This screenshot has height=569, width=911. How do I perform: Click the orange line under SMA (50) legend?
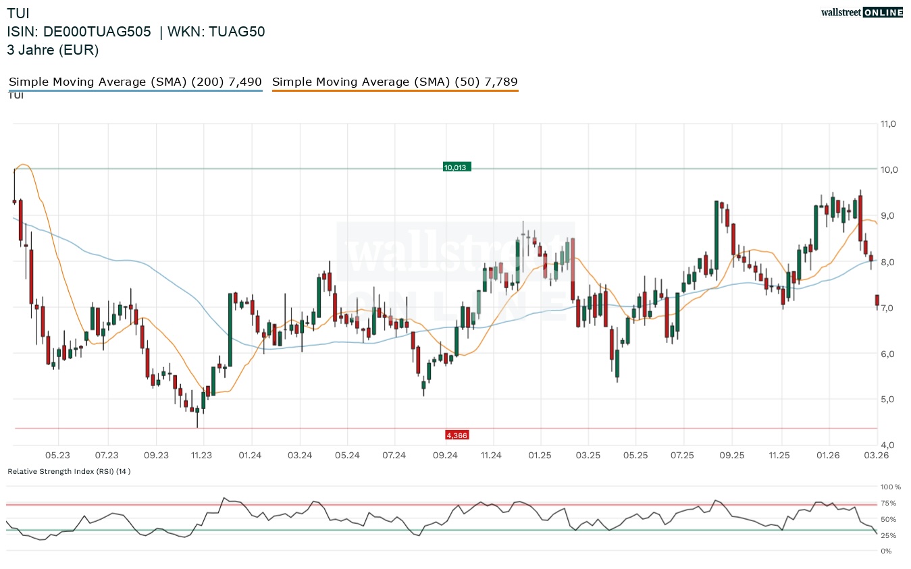(395, 90)
